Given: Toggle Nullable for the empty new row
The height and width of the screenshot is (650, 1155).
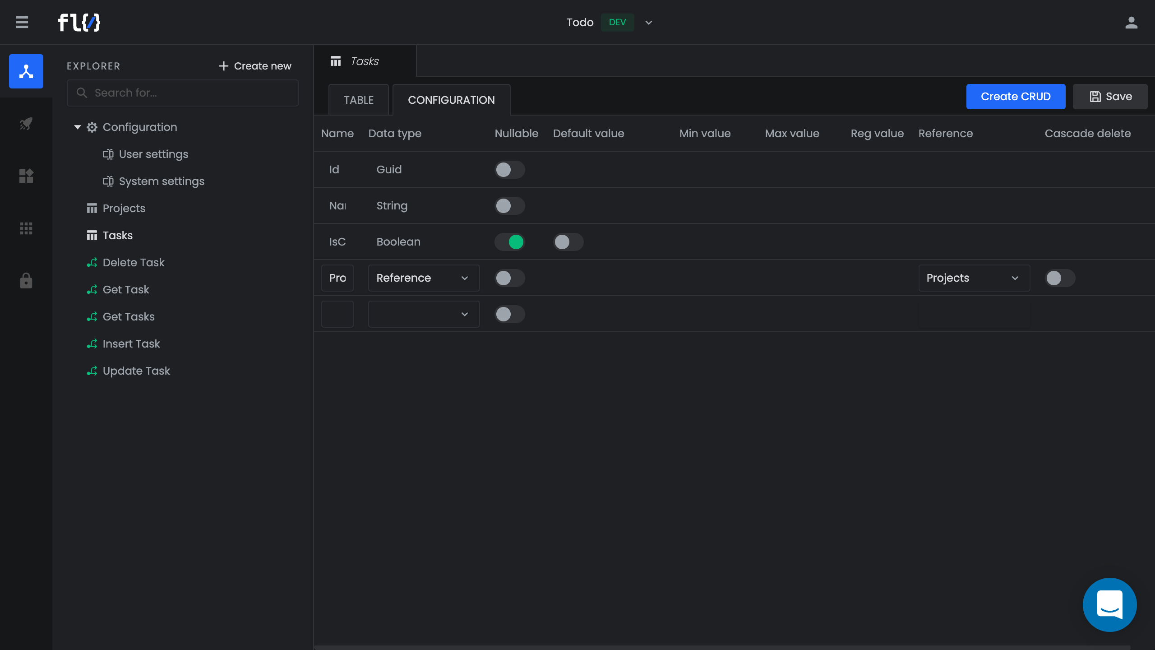Looking at the screenshot, I should click(x=510, y=314).
